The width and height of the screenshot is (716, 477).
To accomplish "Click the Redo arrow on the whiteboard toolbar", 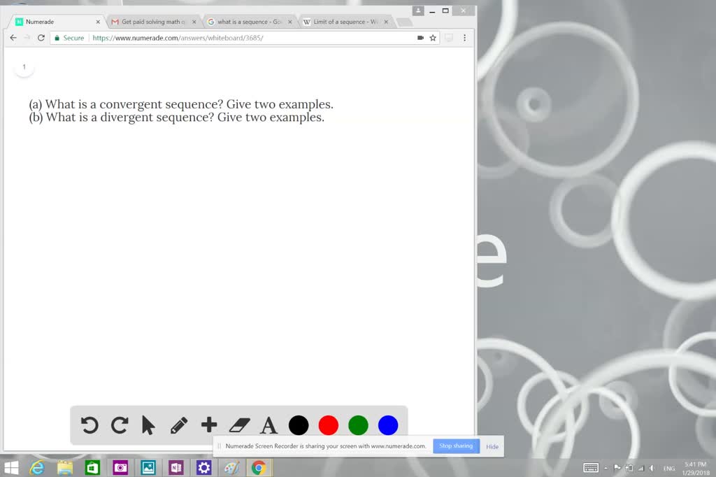I will 119,425.
